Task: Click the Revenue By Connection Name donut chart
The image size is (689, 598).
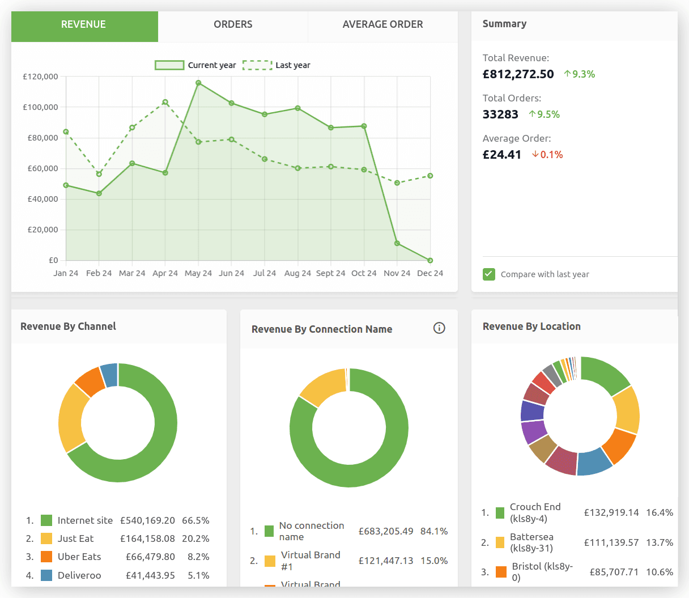Action: pyautogui.click(x=349, y=428)
